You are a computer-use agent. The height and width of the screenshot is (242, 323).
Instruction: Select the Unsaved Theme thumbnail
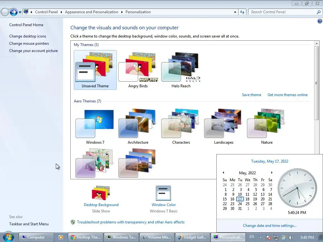point(95,70)
